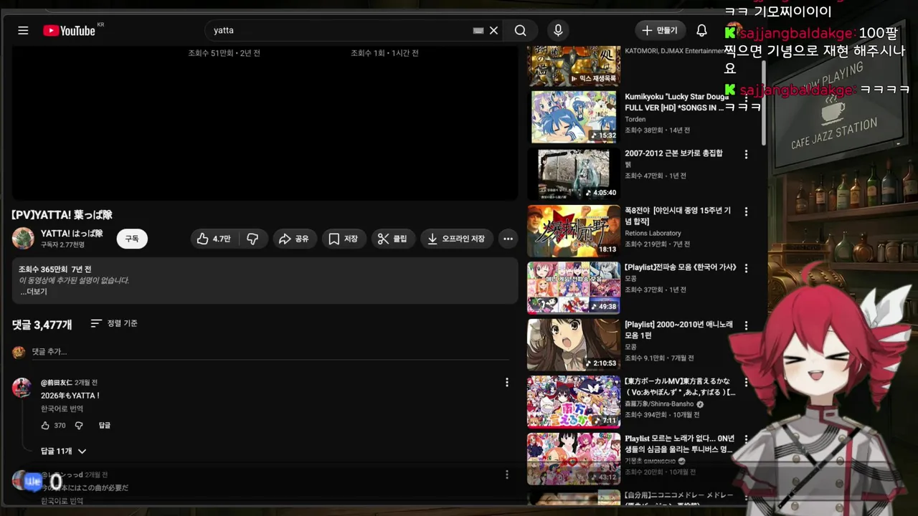Open options menu for 前田友仁 comment
The height and width of the screenshot is (516, 918).
click(507, 383)
